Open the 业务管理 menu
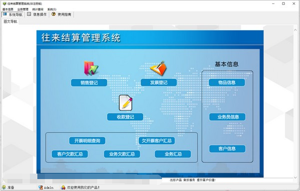Screen dimensions: 300x191 [23, 9]
